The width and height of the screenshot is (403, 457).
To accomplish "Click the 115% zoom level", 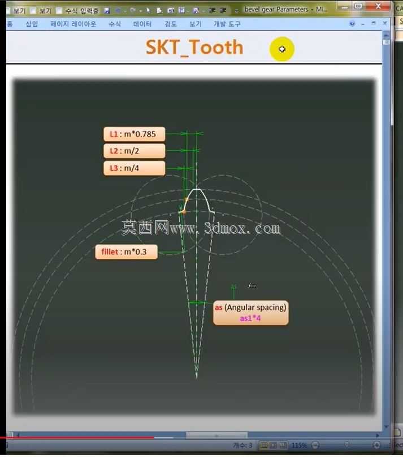I will [299, 446].
